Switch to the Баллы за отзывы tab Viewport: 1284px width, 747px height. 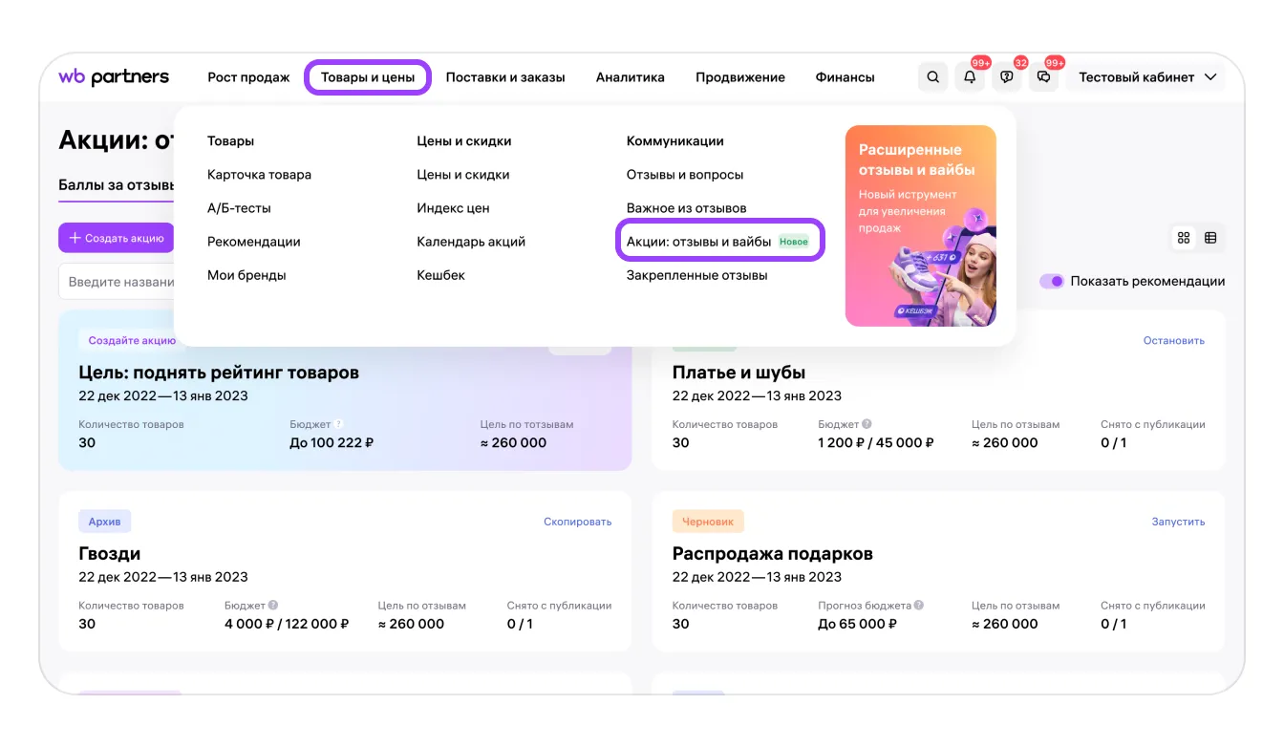116,185
